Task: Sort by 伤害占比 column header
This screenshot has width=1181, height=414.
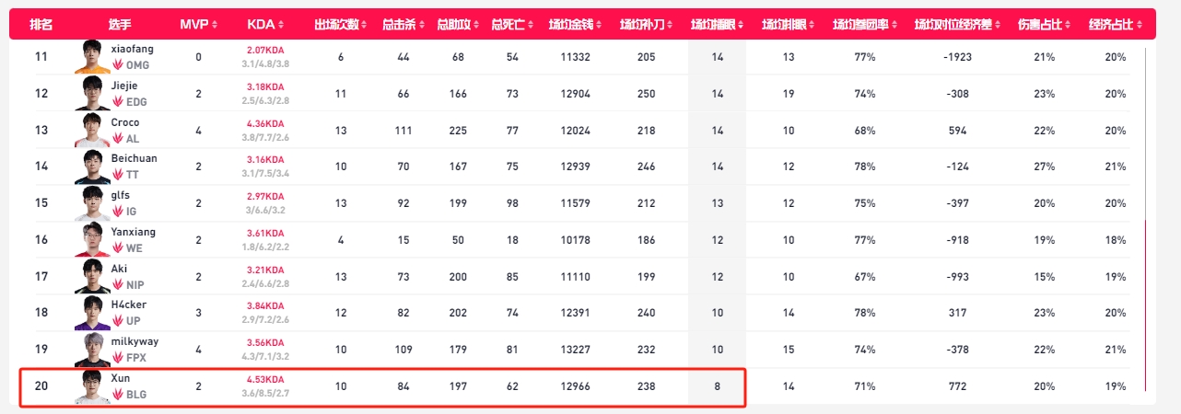Action: point(1044,24)
